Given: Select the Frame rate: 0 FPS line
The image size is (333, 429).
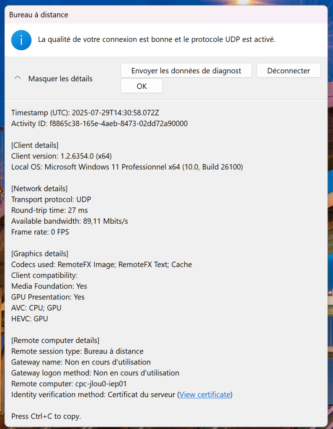Looking at the screenshot, I should click(x=40, y=232).
